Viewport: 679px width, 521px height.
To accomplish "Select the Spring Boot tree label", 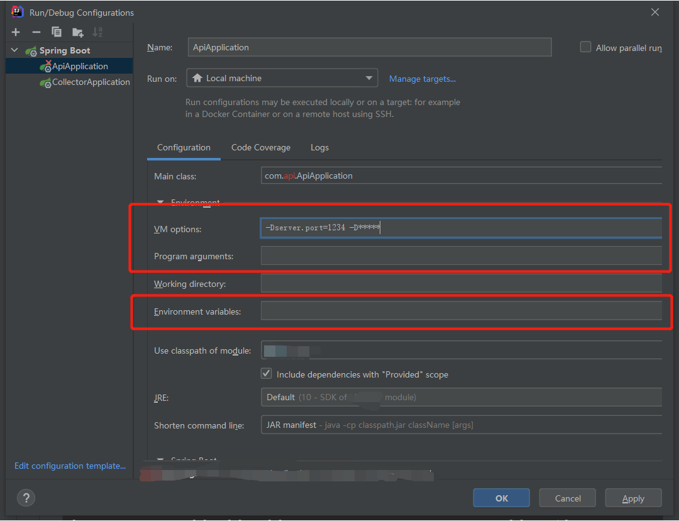I will click(x=65, y=51).
